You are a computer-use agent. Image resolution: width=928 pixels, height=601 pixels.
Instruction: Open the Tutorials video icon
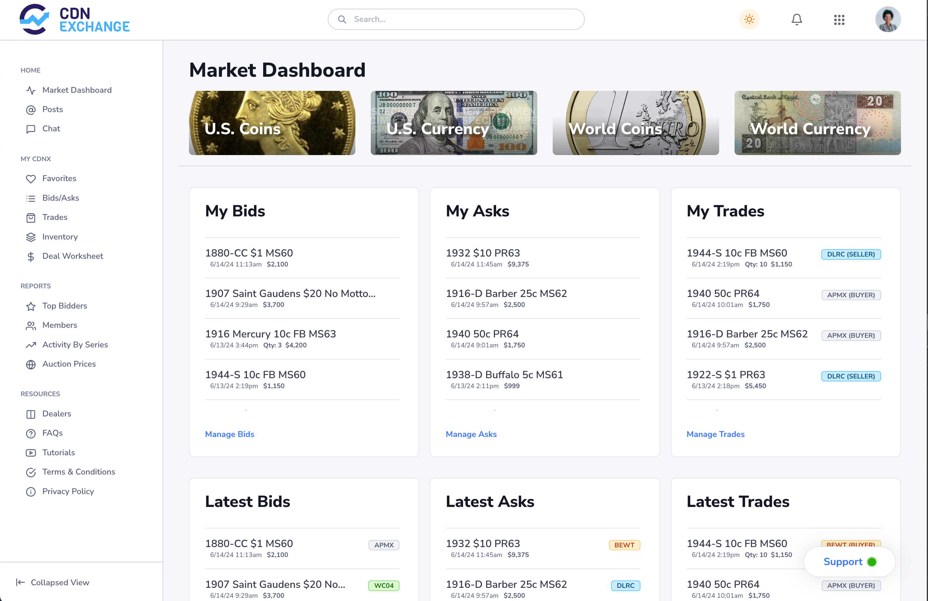[x=31, y=453]
